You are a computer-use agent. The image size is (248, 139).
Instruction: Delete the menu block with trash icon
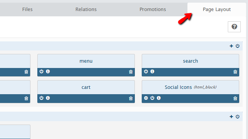pos(131,72)
